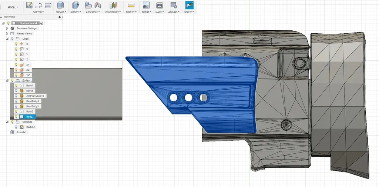Expand the Document Settings node
This screenshot has height=187, width=379.
7,28
